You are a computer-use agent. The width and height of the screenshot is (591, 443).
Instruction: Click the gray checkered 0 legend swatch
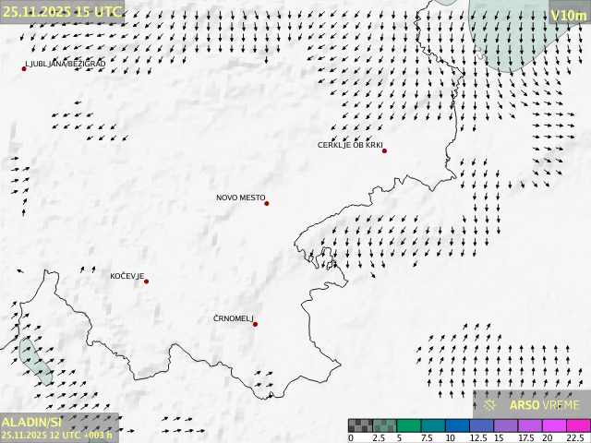[360, 425]
